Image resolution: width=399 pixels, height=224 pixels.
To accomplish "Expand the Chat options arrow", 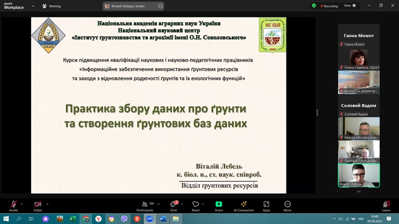I will [182, 204].
